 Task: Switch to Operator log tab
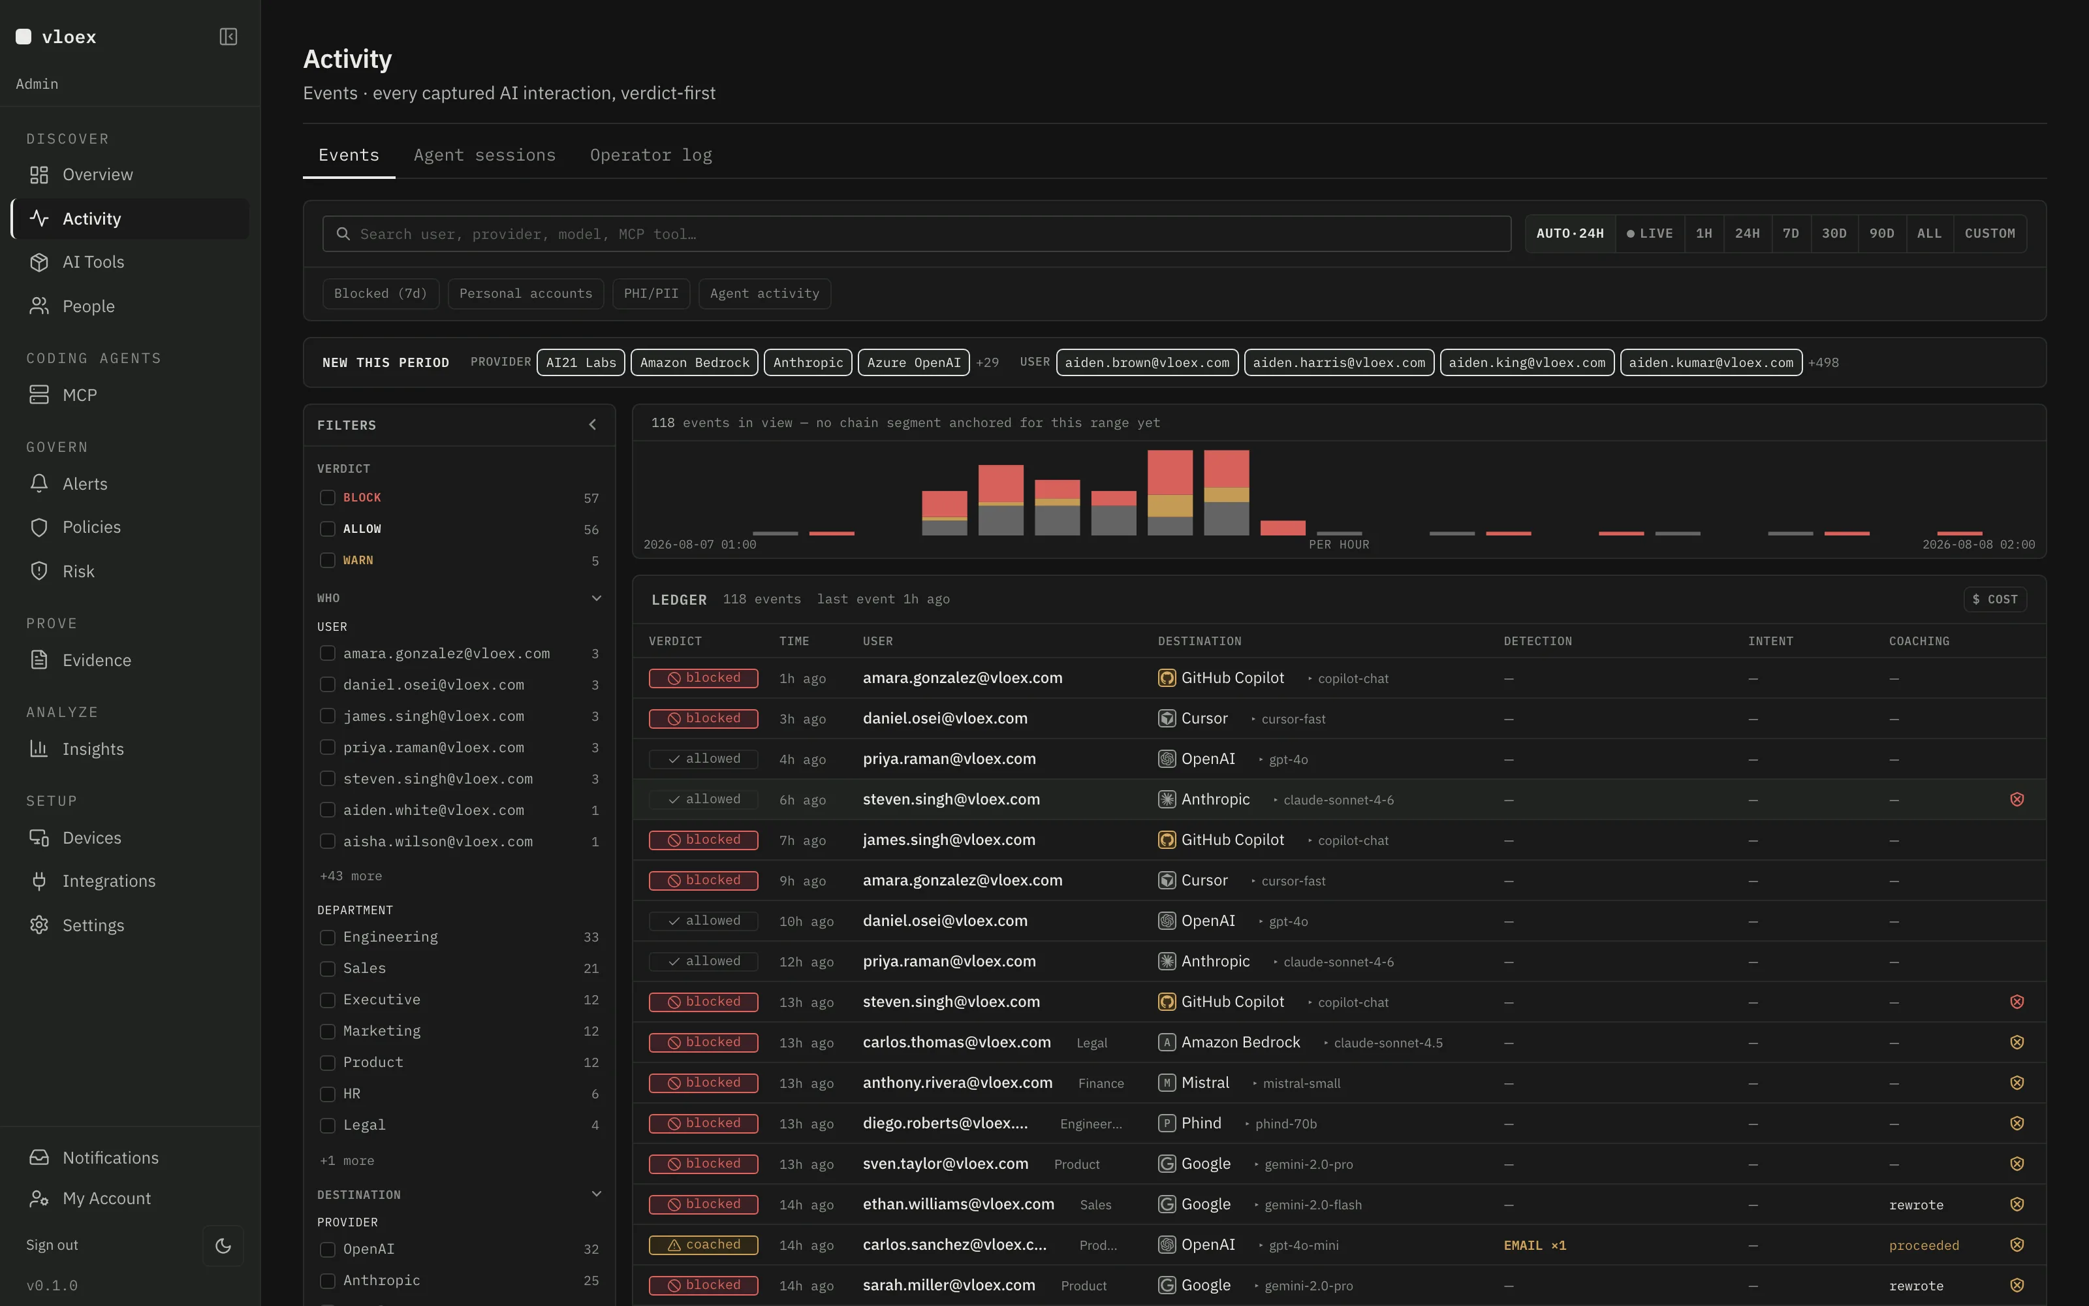(651, 155)
